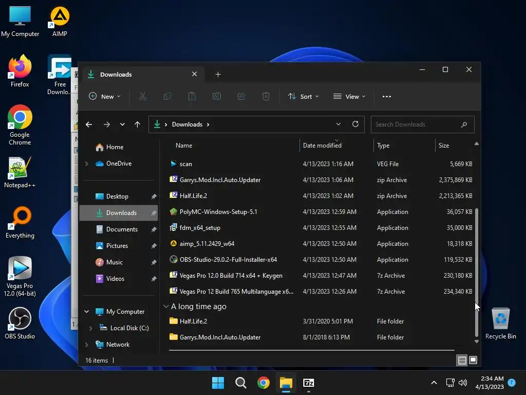Open Notepad++ desktop shortcut
The height and width of the screenshot is (395, 526).
tap(20, 172)
